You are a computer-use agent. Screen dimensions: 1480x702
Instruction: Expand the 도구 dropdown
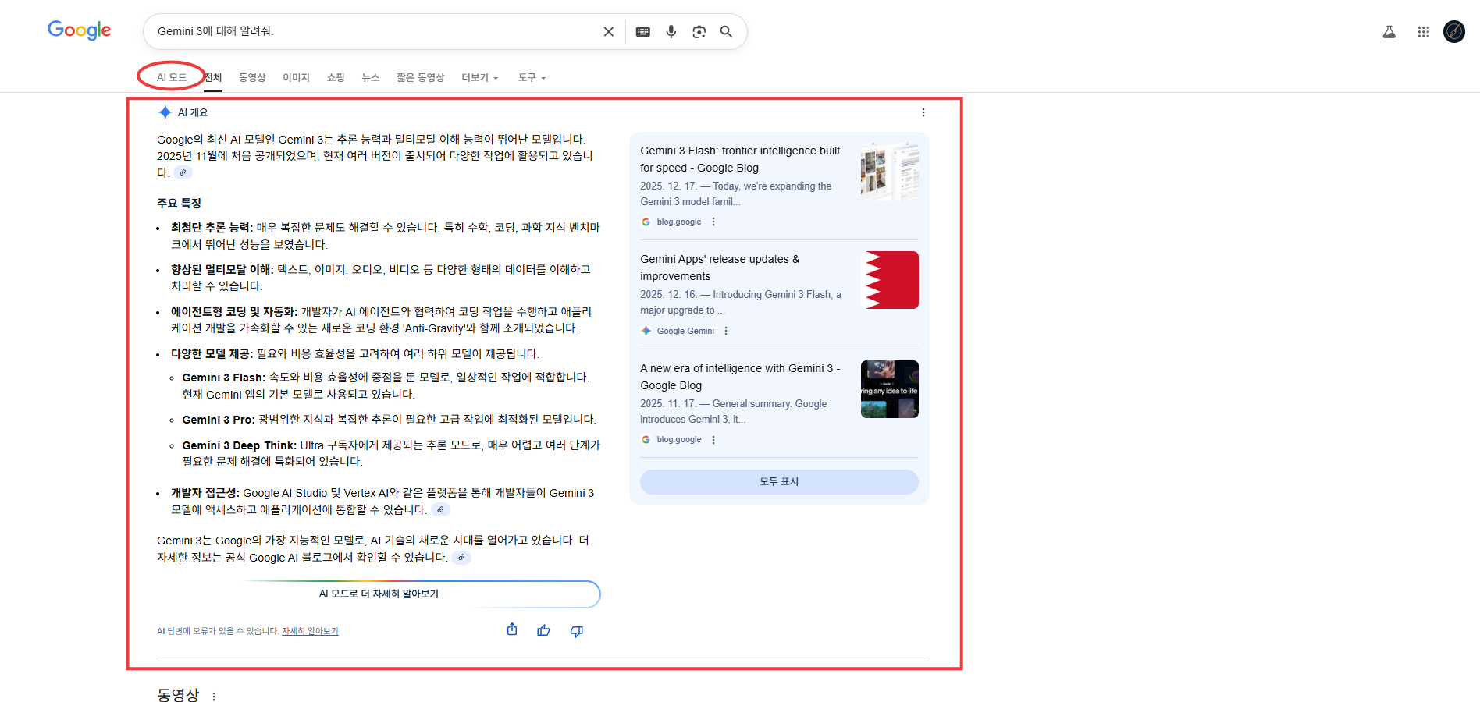click(532, 77)
